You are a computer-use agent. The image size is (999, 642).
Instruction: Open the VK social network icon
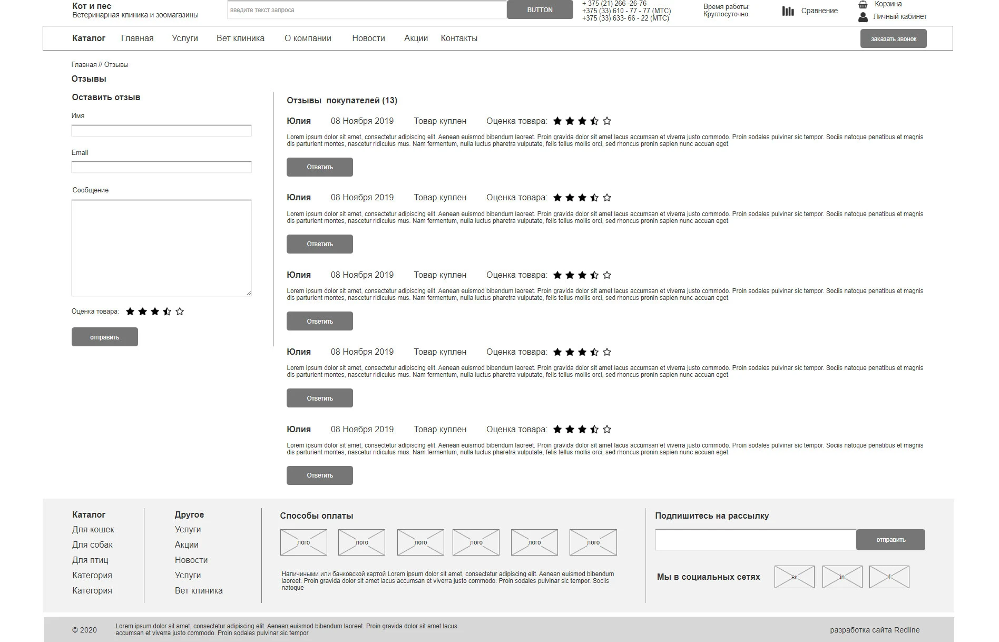tap(795, 577)
